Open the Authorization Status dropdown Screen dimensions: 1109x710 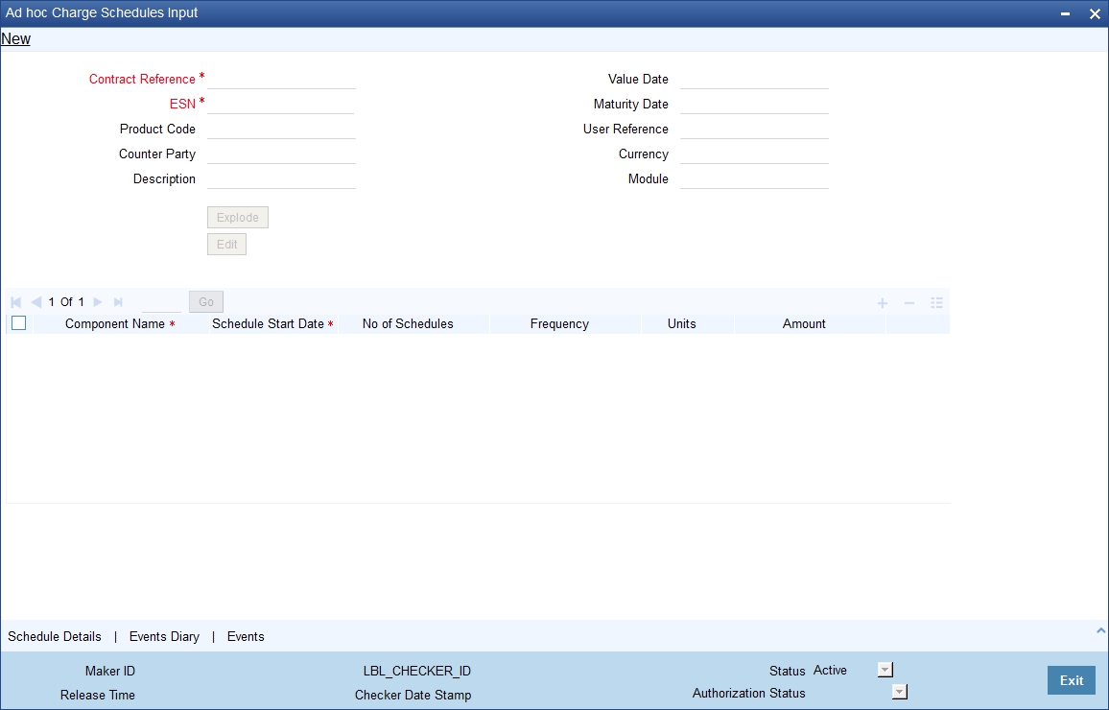(x=900, y=693)
